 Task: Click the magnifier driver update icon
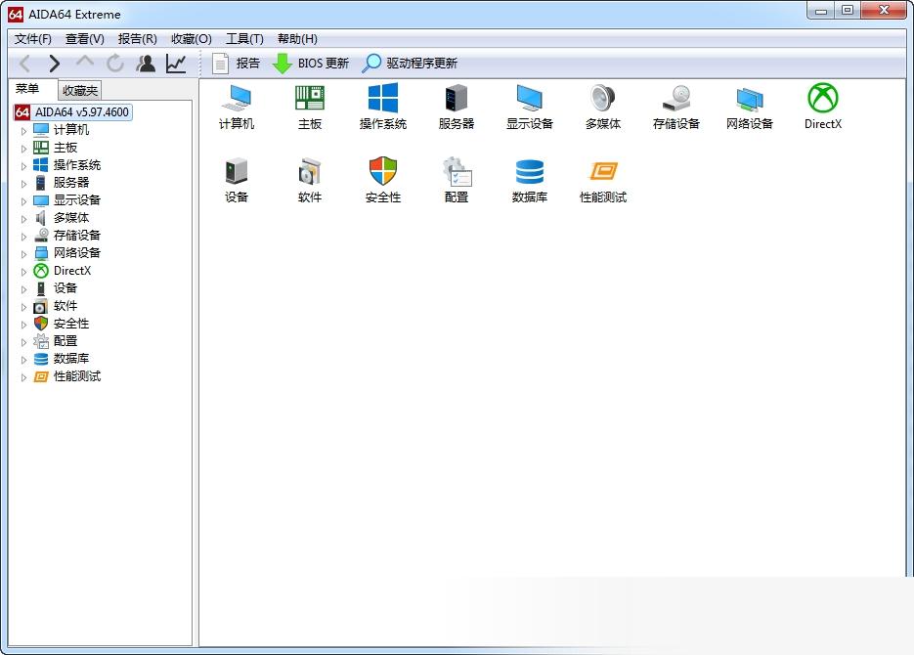click(371, 64)
